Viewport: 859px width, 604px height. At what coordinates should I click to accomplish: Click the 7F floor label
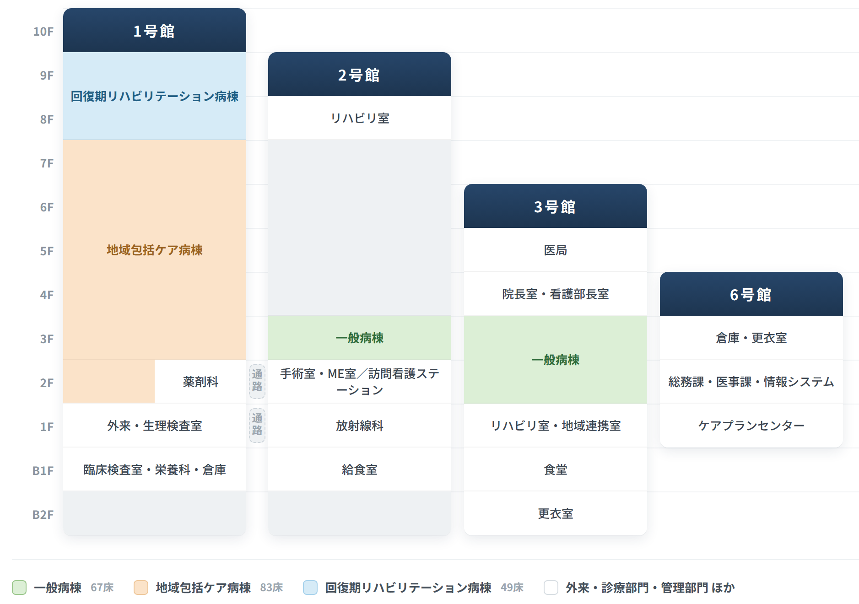47,163
